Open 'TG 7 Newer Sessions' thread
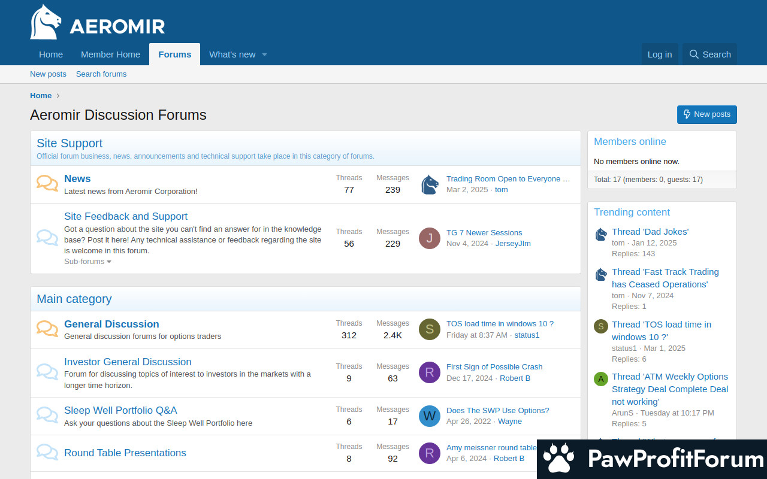The width and height of the screenshot is (767, 479). point(484,232)
